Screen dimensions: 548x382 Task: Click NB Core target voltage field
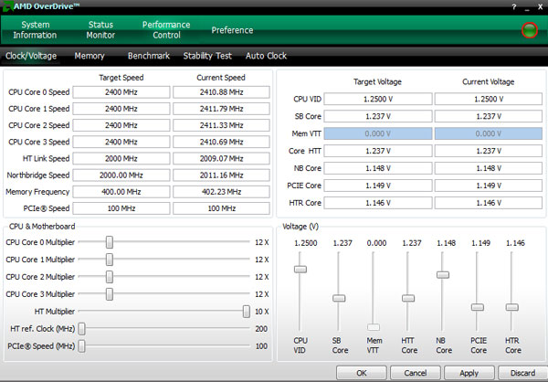click(x=378, y=168)
